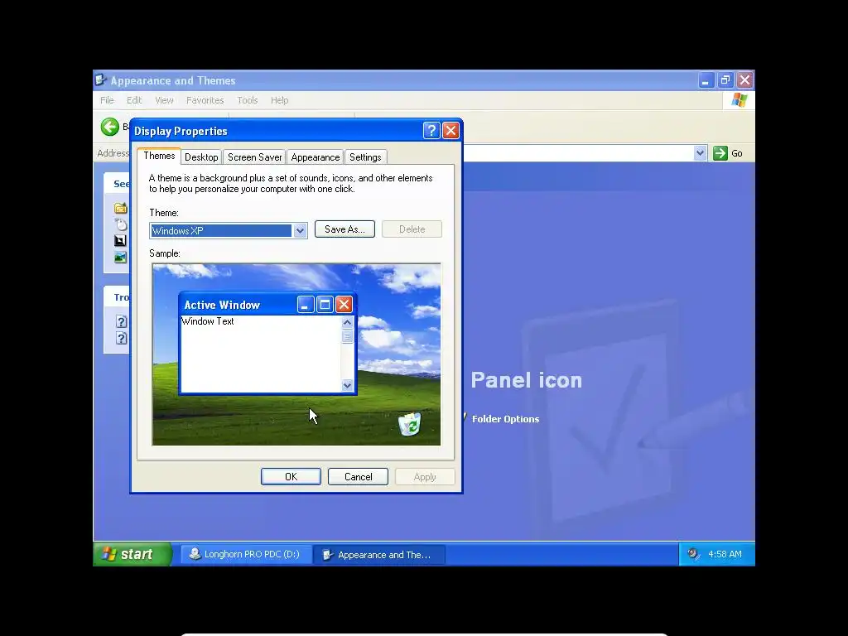Open the Screen Saver tab

pyautogui.click(x=255, y=157)
